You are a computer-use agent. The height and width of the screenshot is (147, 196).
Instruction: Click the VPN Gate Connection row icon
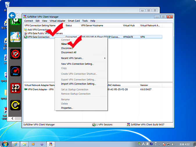pyautogui.click(x=26, y=37)
